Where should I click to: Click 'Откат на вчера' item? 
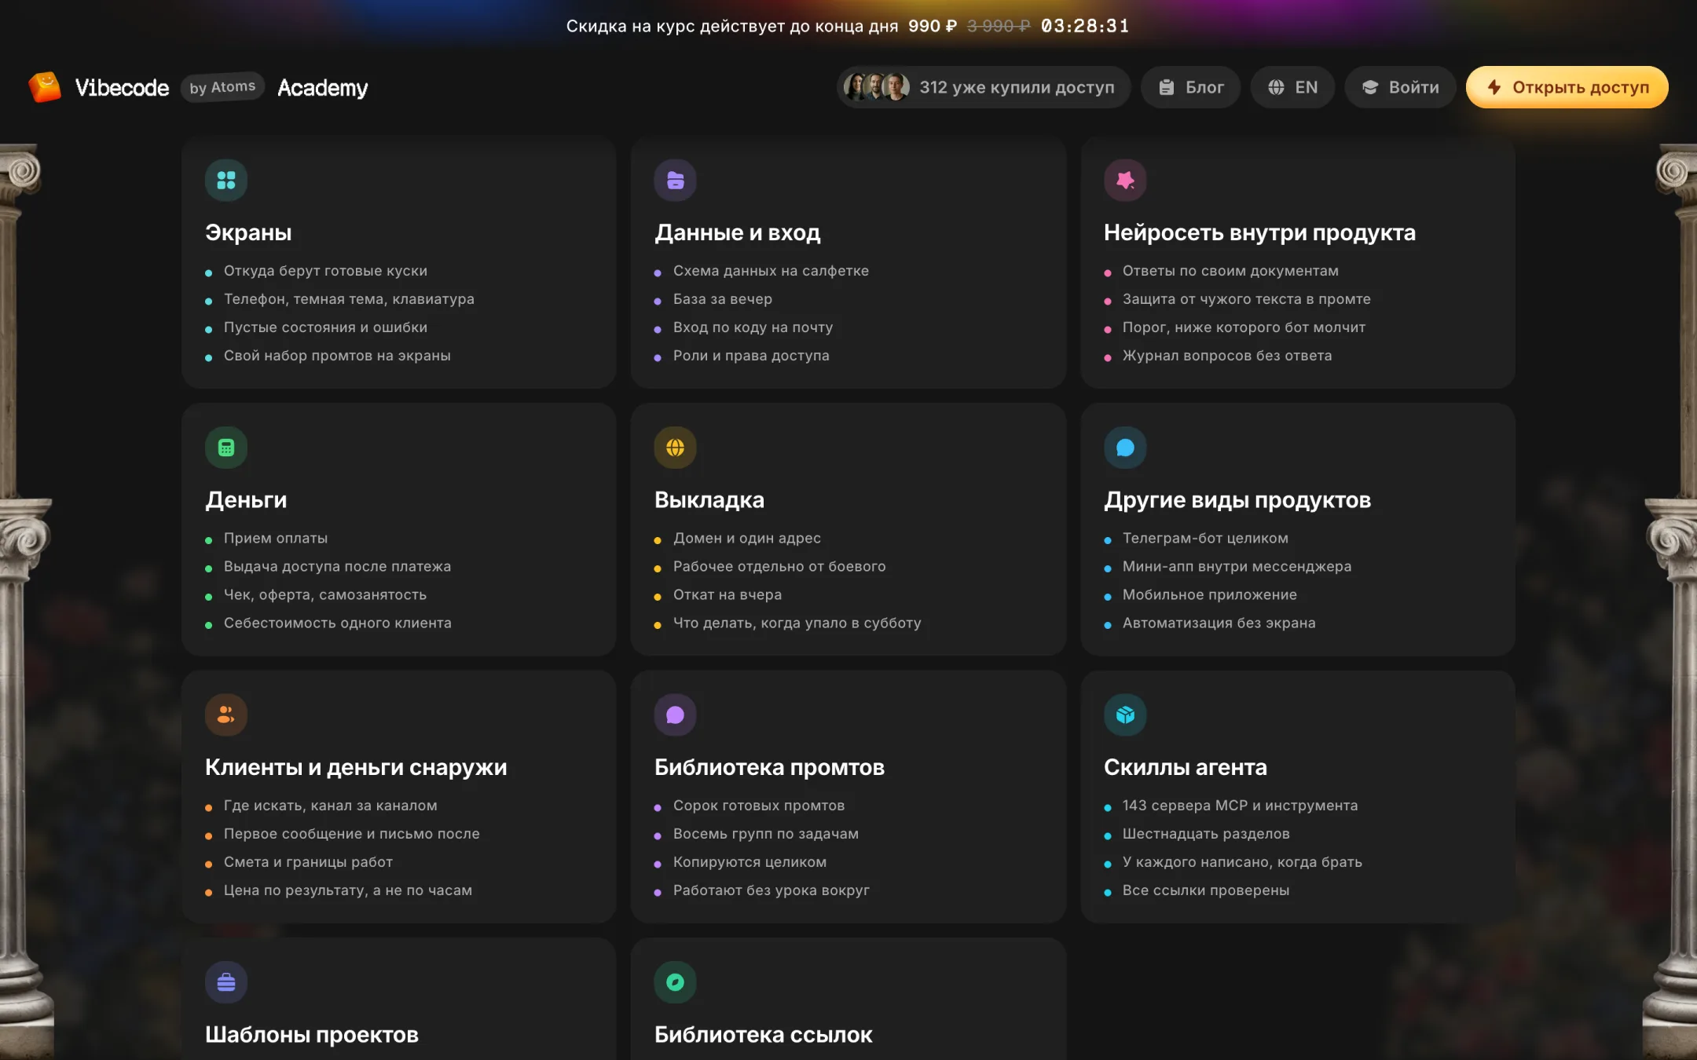point(728,595)
